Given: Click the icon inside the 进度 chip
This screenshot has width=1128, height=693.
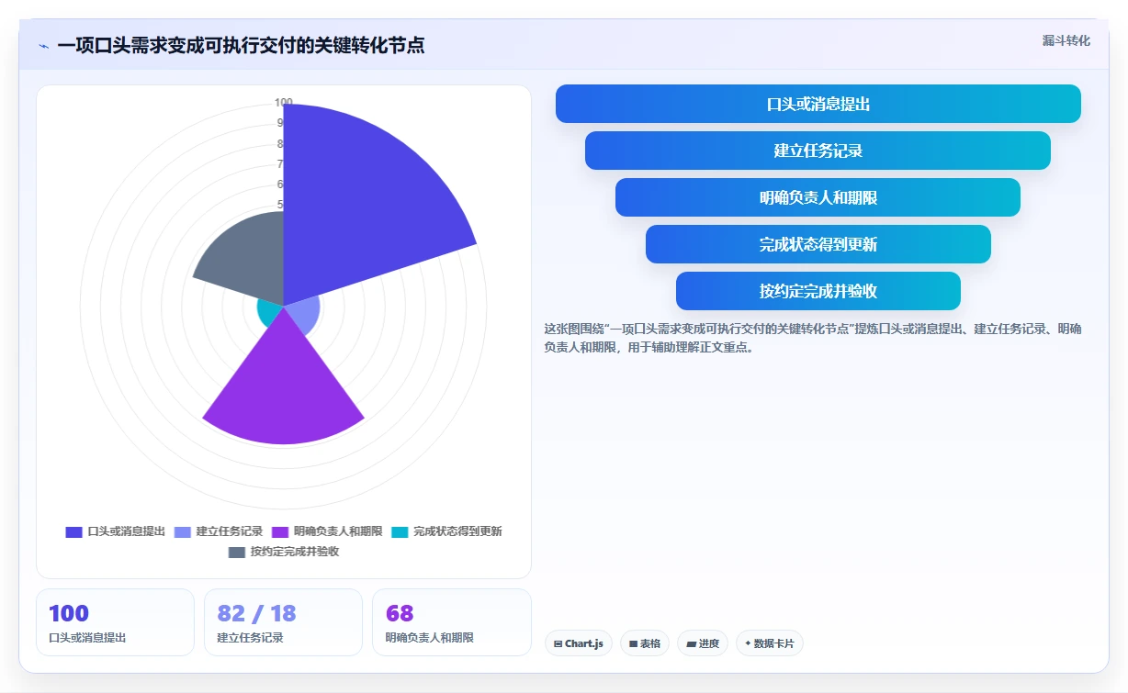Looking at the screenshot, I should pyautogui.click(x=691, y=644).
